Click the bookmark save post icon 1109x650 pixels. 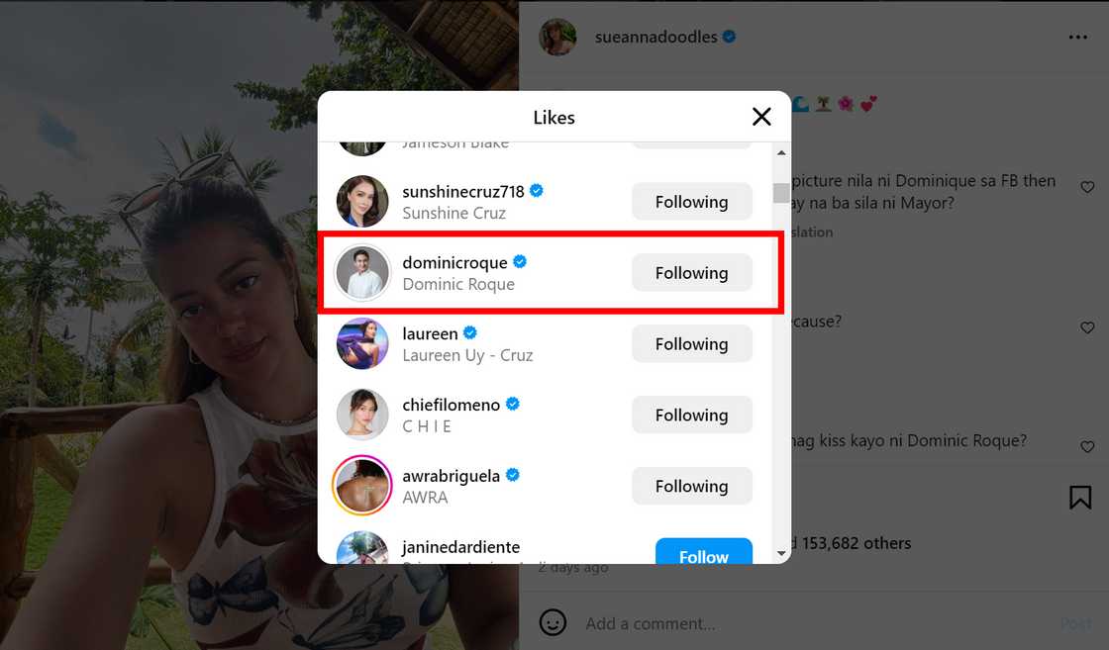[1079, 497]
